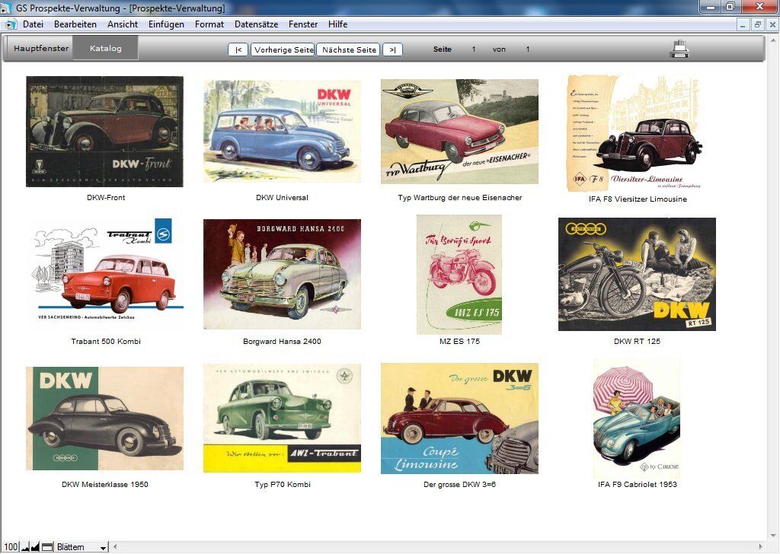
Task: Click the printer icon in the toolbar
Action: [x=679, y=49]
